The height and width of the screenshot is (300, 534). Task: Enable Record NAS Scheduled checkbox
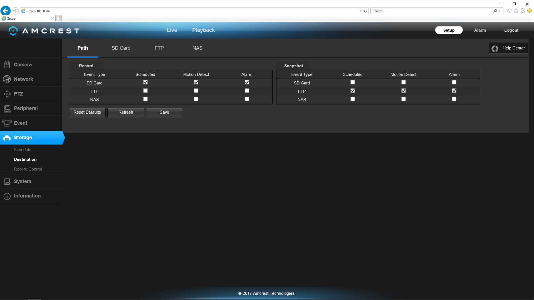point(145,99)
